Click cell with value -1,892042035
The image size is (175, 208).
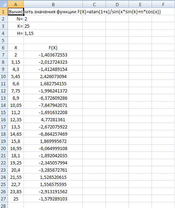(53, 155)
